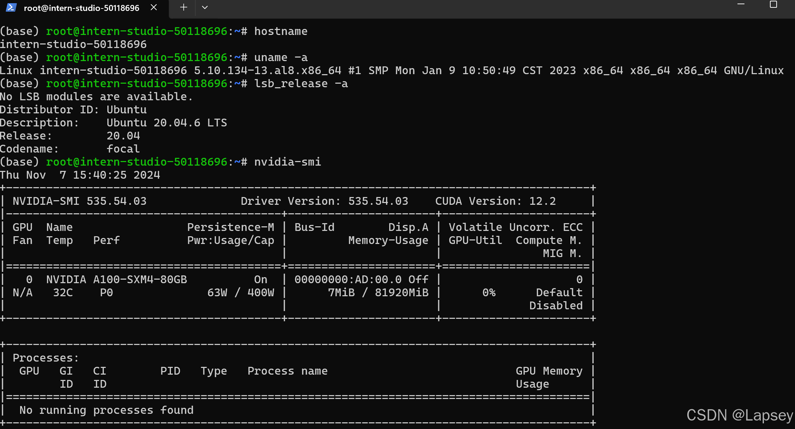The image size is (795, 429).
Task: Click the nvidia-smi command text
Action: click(x=287, y=162)
